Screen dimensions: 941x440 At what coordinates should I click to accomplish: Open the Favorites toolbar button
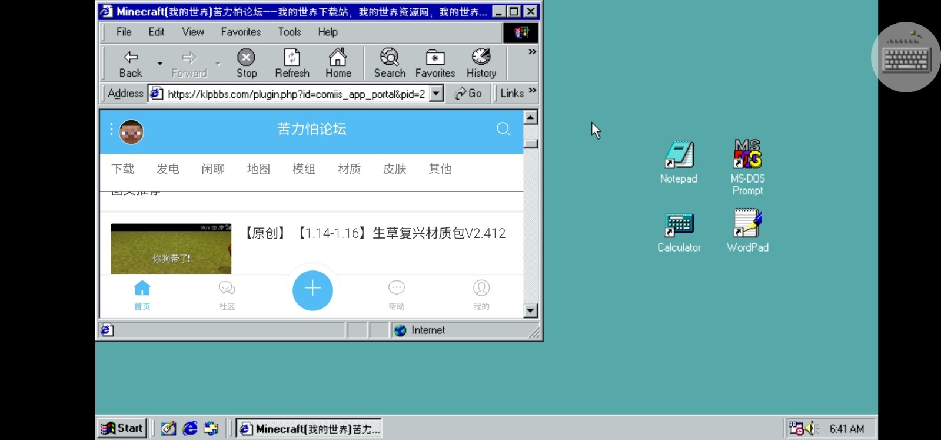(435, 64)
